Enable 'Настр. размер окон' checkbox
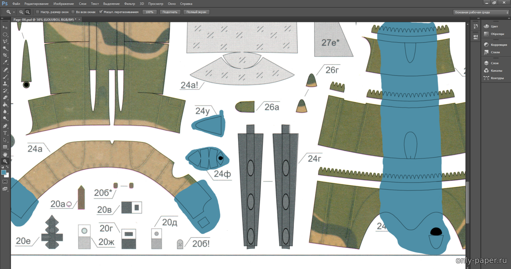 click(38, 12)
